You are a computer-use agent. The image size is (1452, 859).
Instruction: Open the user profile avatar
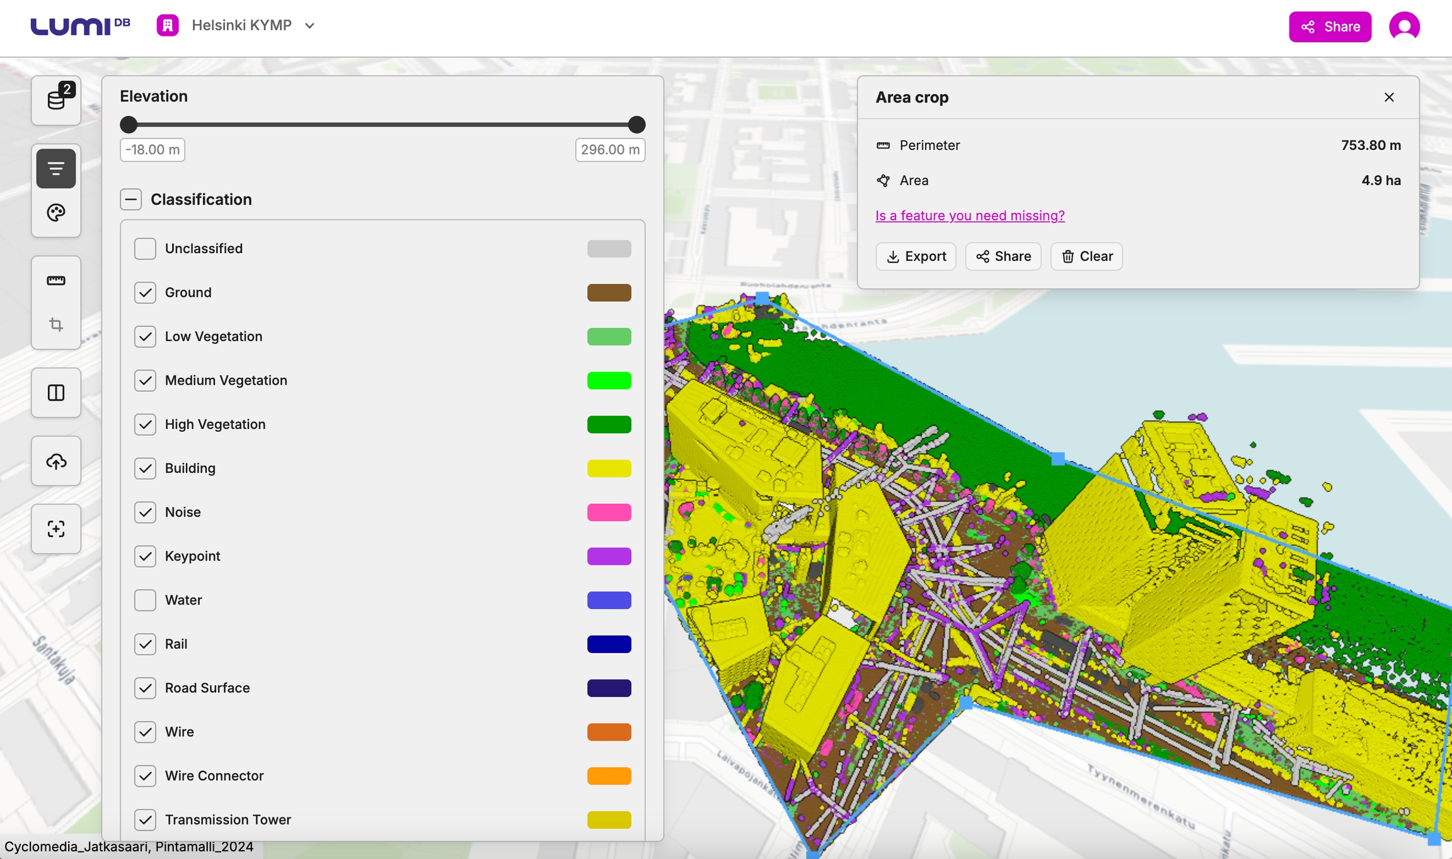click(x=1404, y=26)
